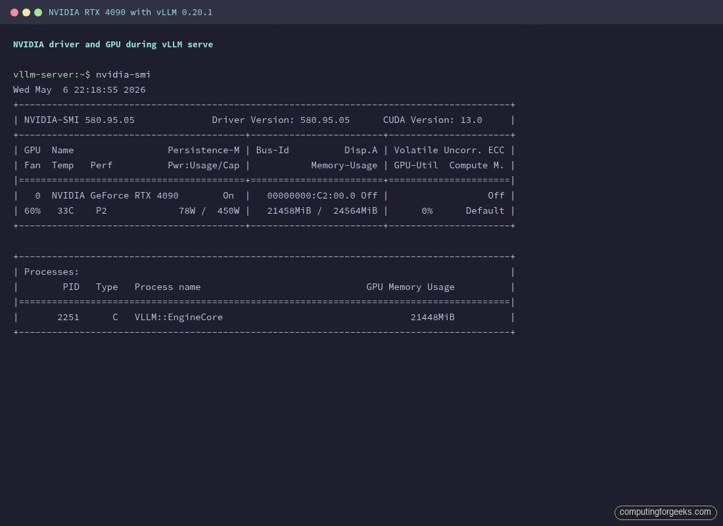723x526 pixels.
Task: Click the GPU utilization value '0%'
Action: (x=427, y=211)
